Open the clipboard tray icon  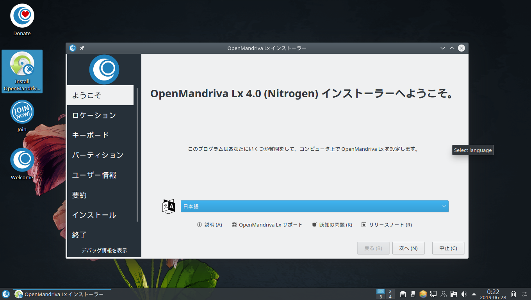point(403,294)
